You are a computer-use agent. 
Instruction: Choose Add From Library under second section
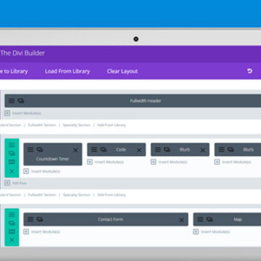point(112,195)
